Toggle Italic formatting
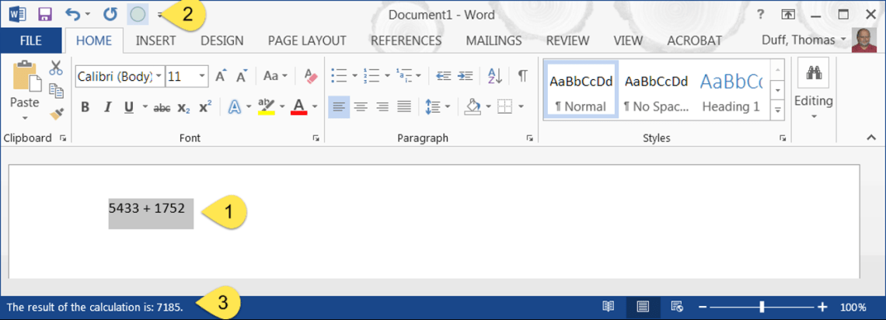The height and width of the screenshot is (320, 886). [107, 107]
